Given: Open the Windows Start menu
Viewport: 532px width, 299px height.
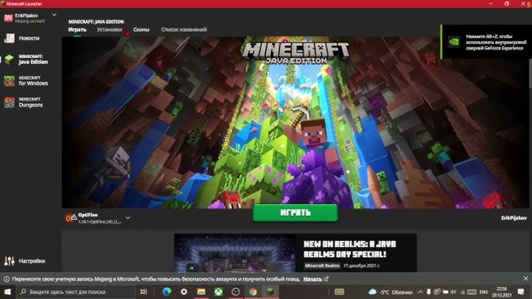Looking at the screenshot, I should click(x=8, y=291).
